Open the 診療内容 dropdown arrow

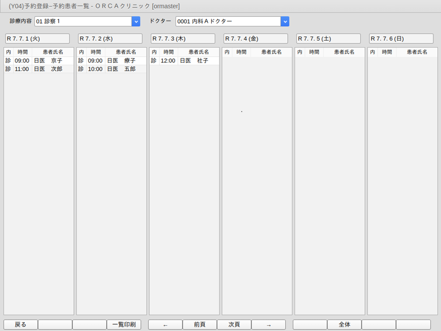(136, 21)
